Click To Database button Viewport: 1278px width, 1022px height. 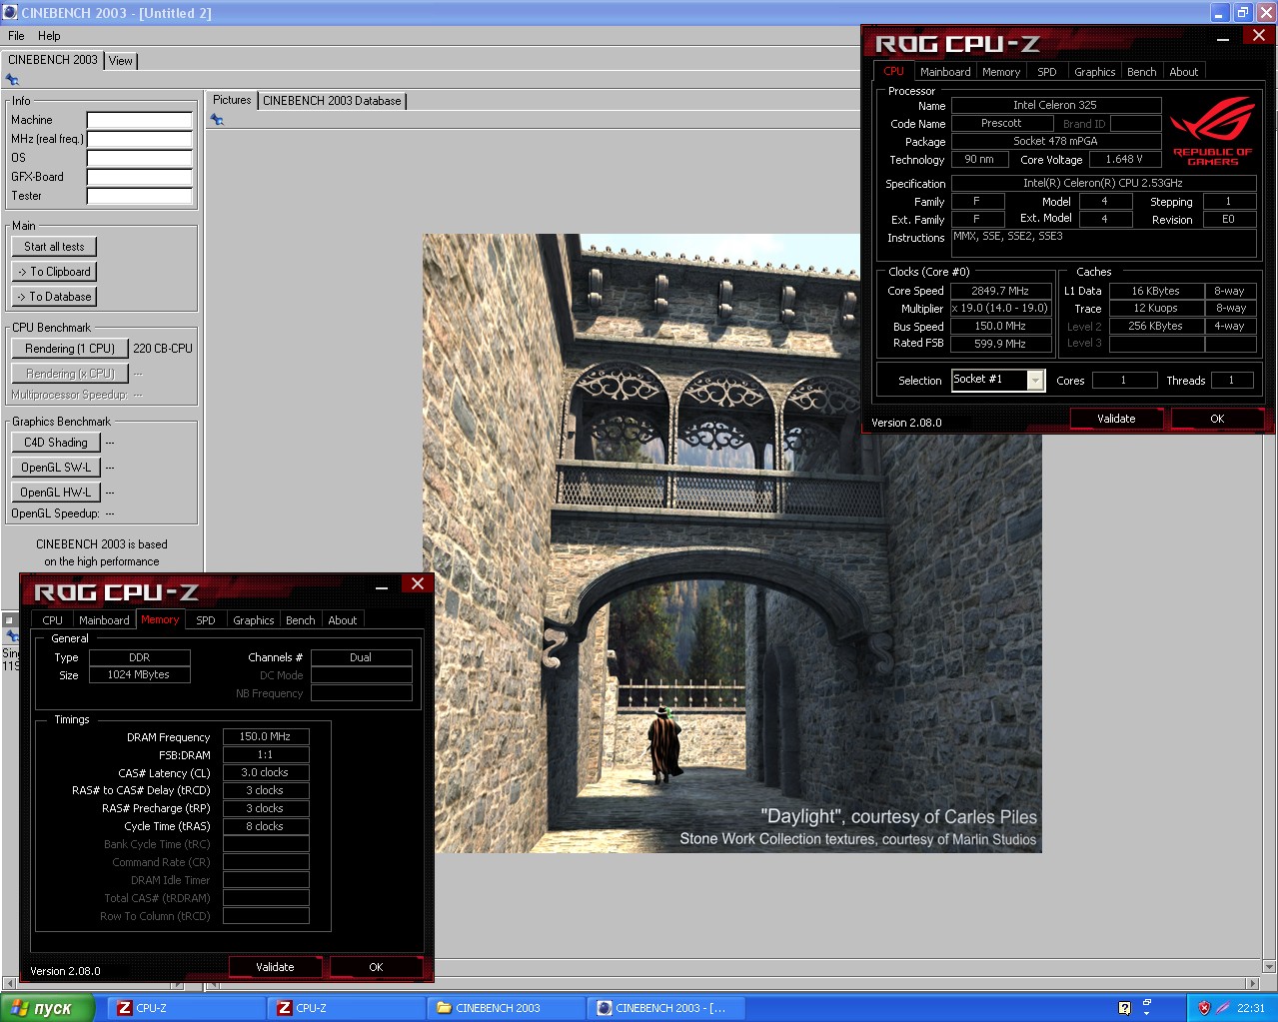54,297
